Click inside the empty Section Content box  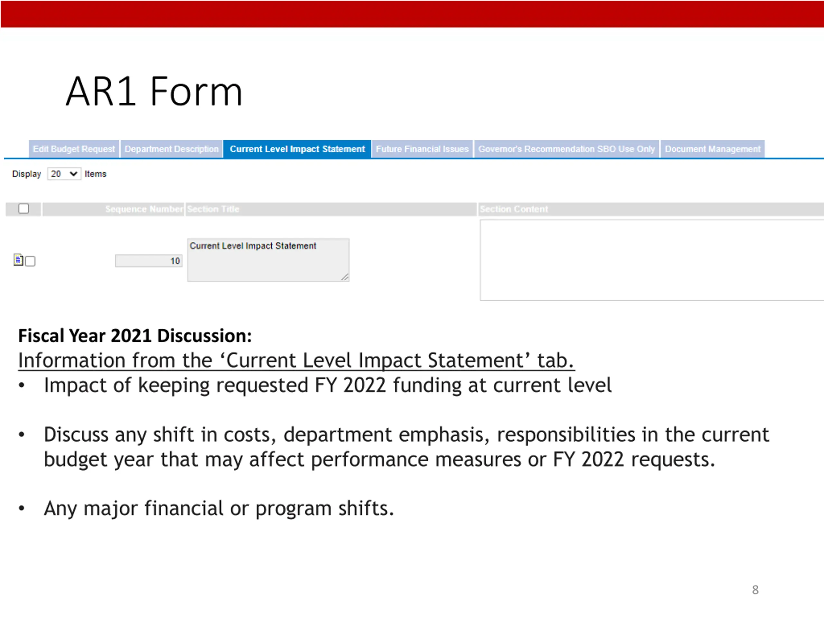point(651,260)
